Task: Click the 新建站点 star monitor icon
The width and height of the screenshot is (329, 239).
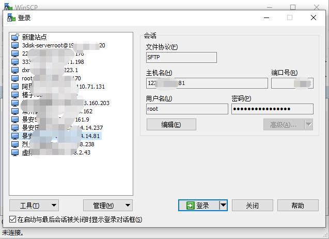Action: click(x=15, y=37)
